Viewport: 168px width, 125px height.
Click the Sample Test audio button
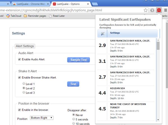click(x=79, y=60)
